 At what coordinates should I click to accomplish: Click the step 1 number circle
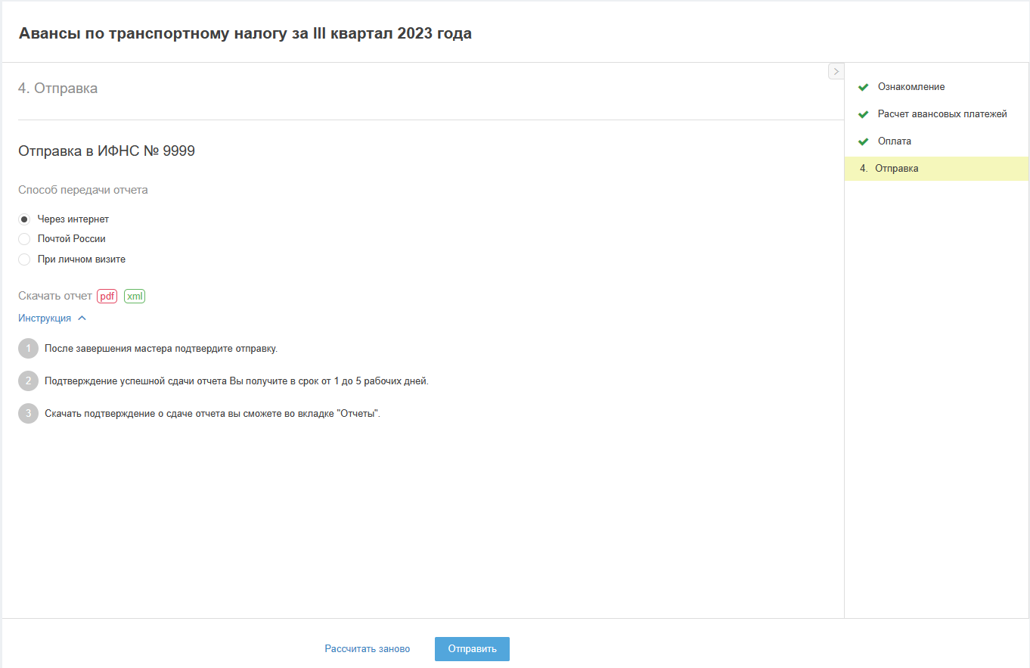[x=28, y=349]
